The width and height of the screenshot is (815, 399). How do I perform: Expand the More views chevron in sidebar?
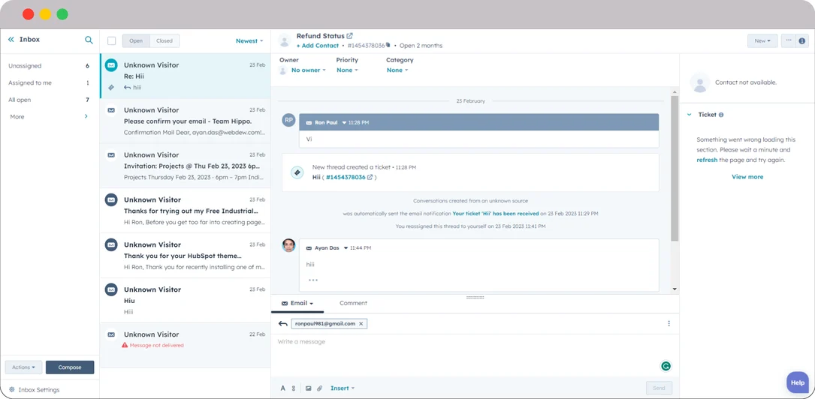tap(86, 117)
